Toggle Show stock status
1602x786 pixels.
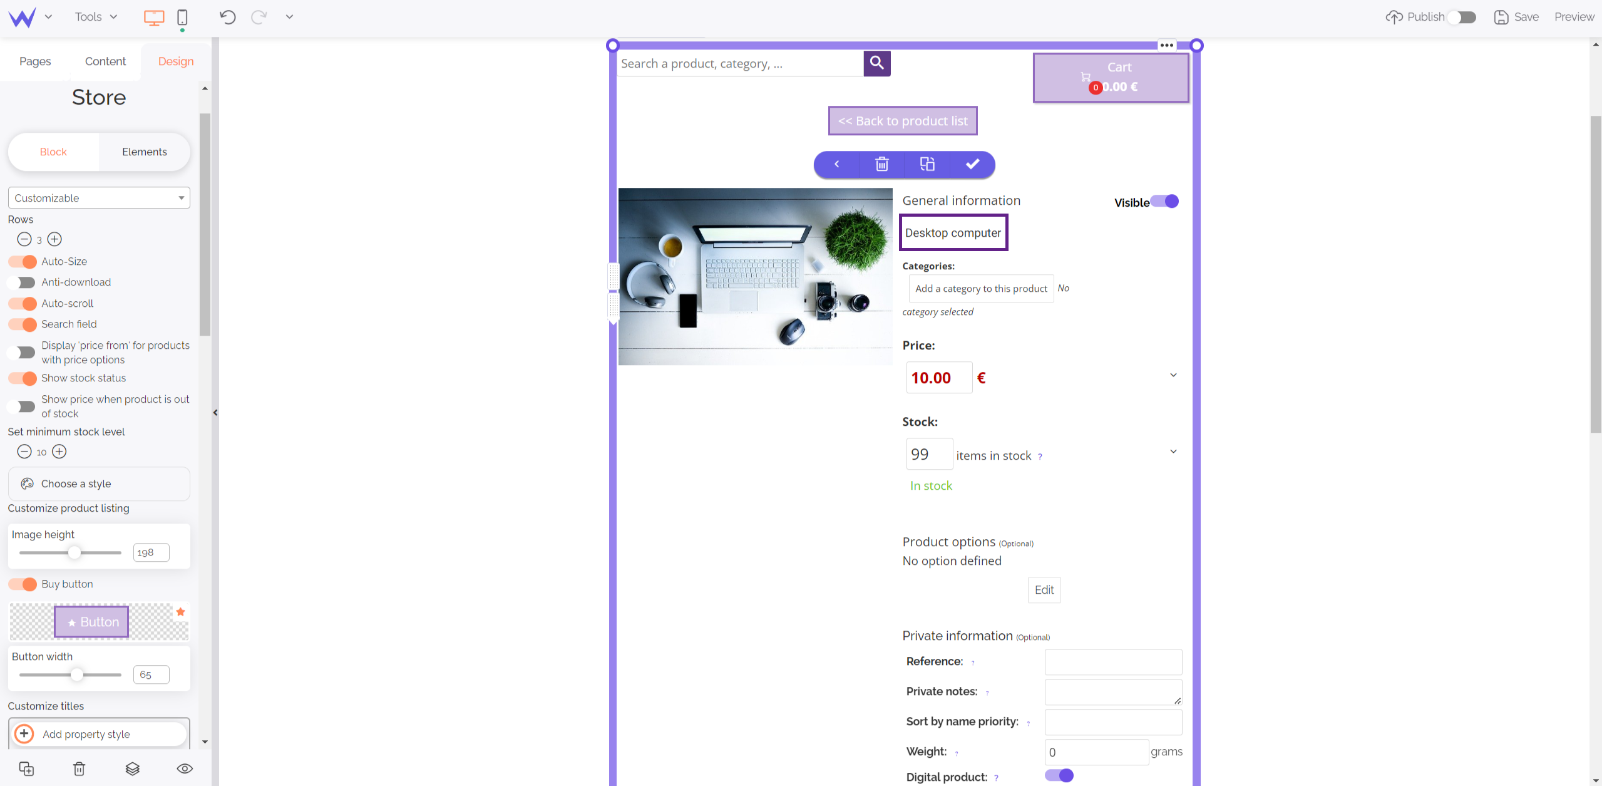click(23, 378)
